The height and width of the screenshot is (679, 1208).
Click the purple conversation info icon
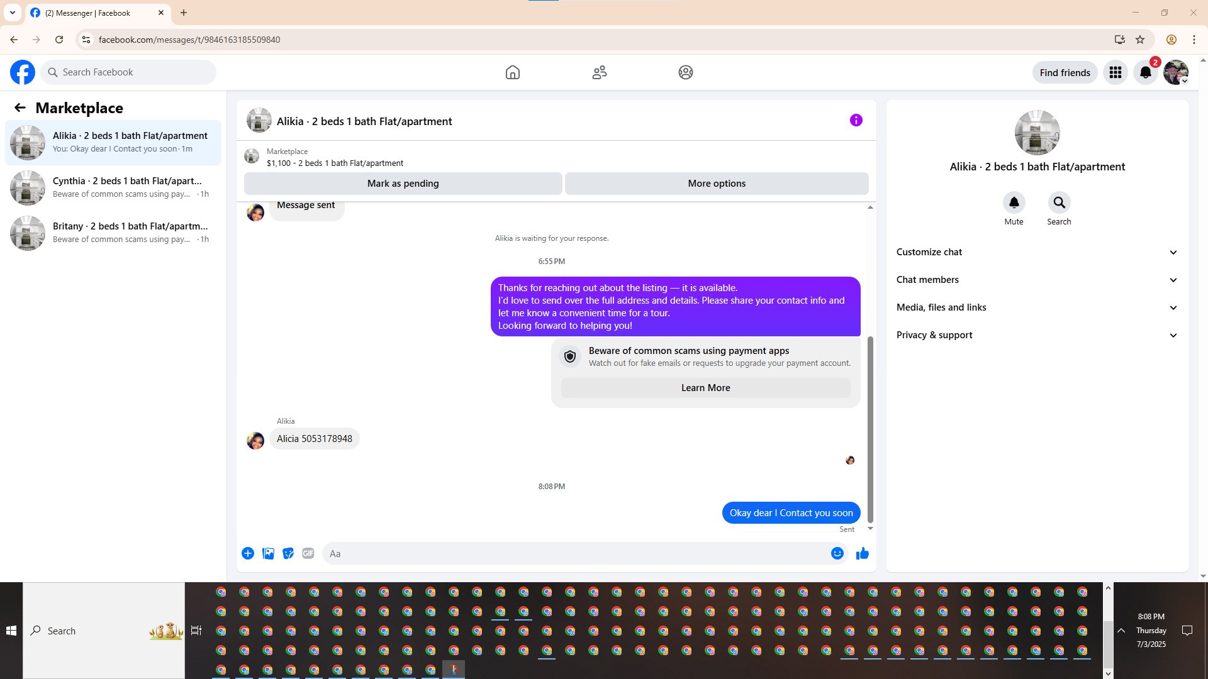(856, 120)
